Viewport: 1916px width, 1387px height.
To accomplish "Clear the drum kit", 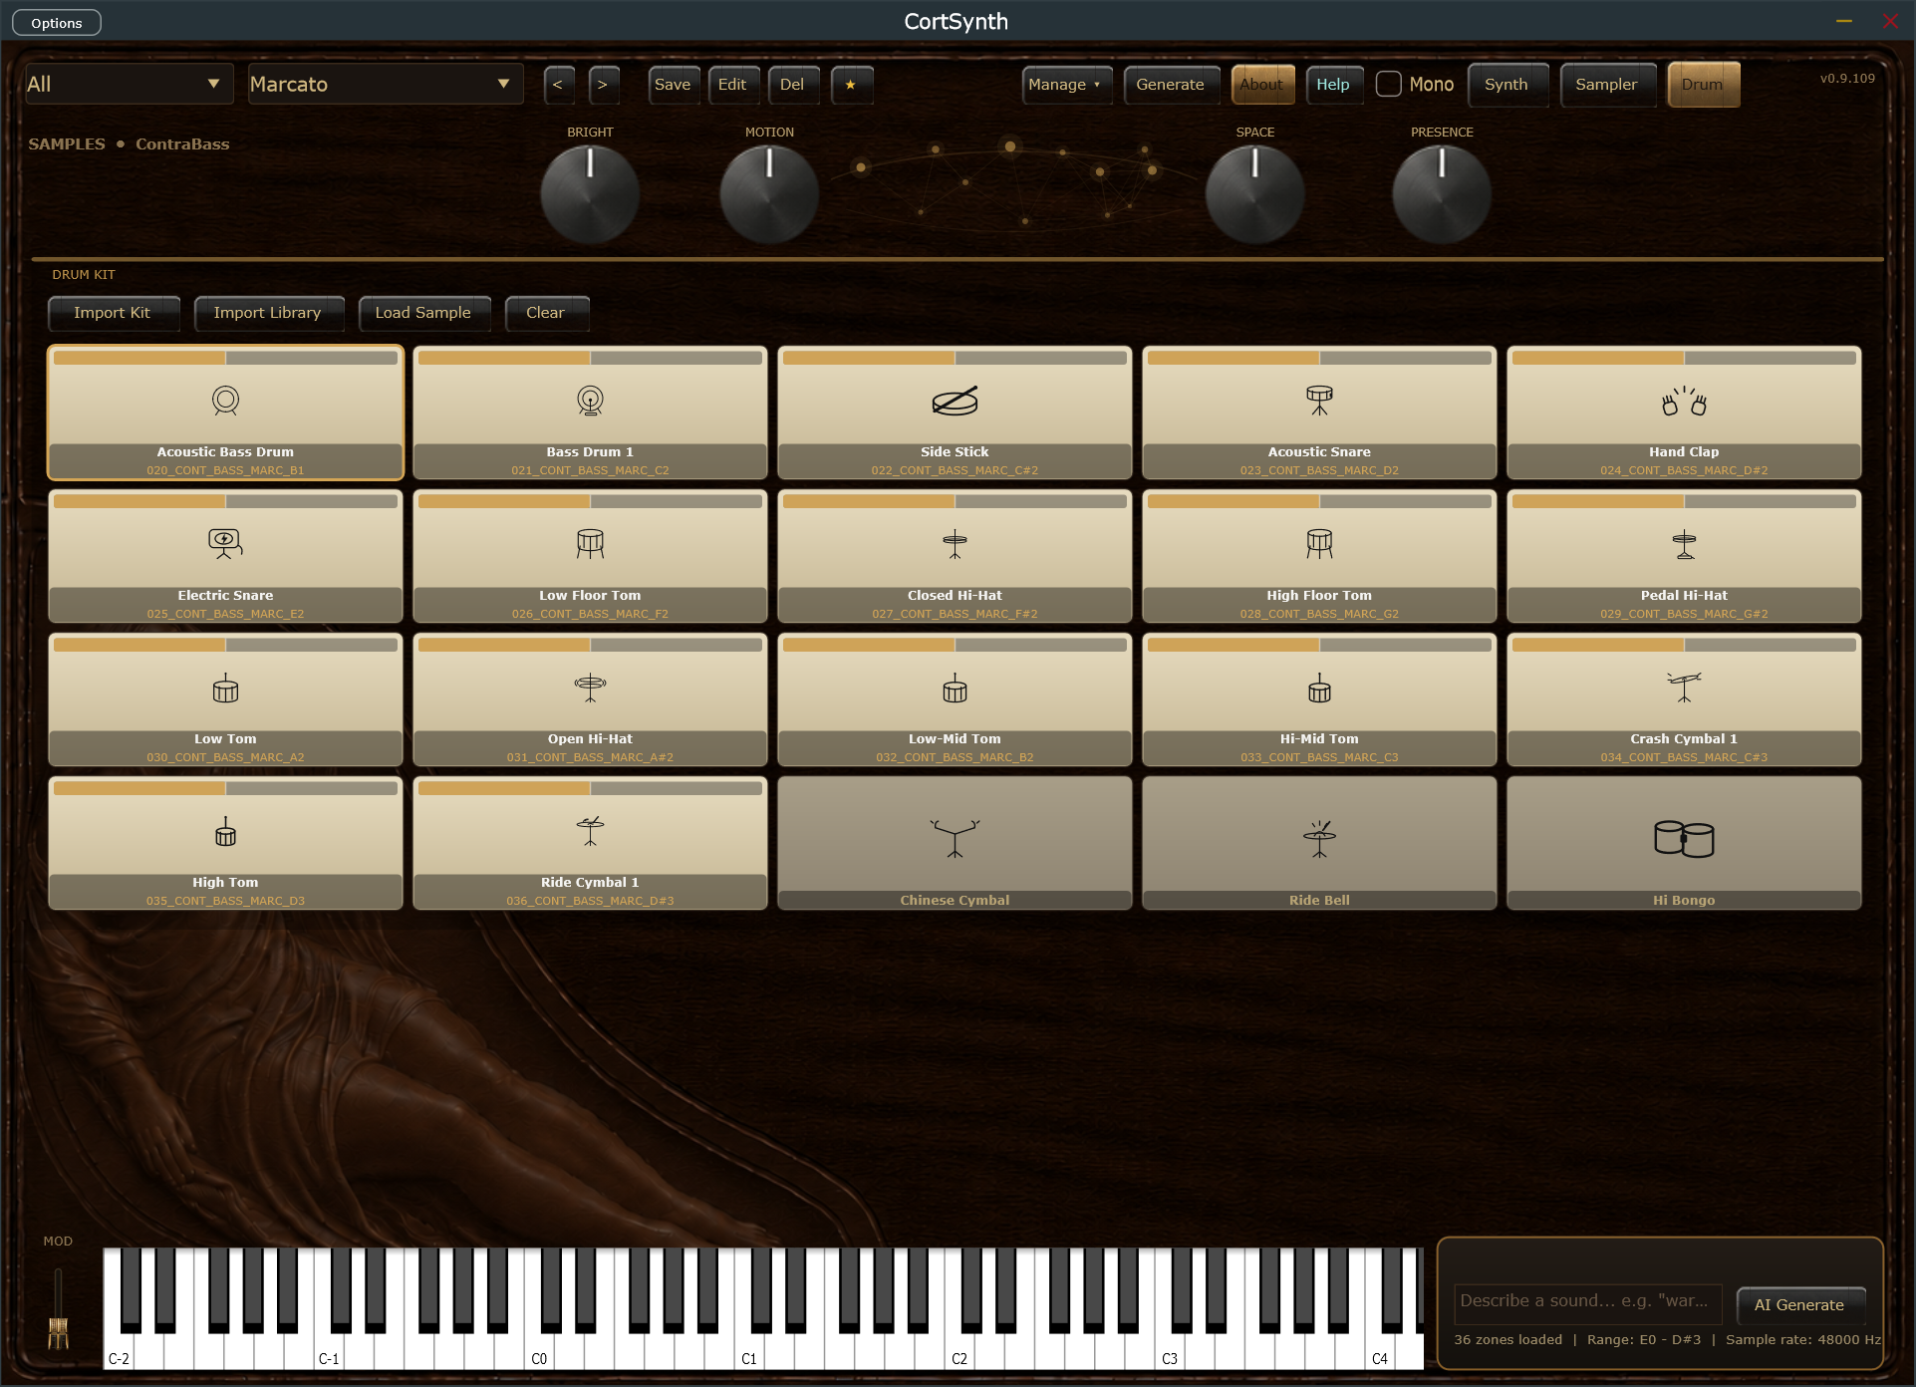I will [x=545, y=313].
